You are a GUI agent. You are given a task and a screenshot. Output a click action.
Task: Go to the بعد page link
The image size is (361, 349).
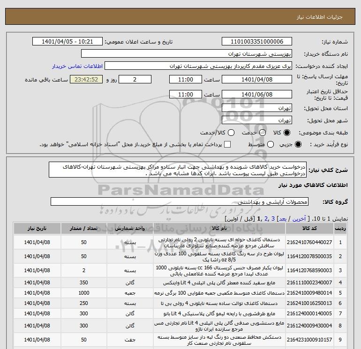pos(283,219)
